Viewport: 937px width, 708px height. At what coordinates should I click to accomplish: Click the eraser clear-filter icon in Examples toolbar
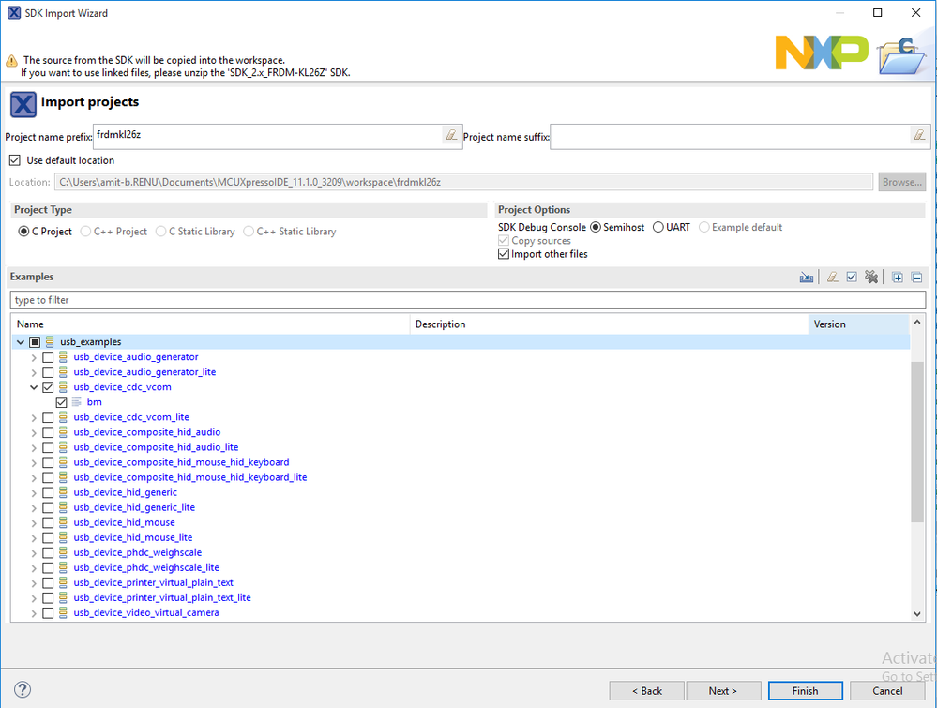[833, 278]
